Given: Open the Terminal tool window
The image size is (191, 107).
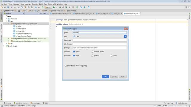Looking at the screenshot, I should pos(7,103).
